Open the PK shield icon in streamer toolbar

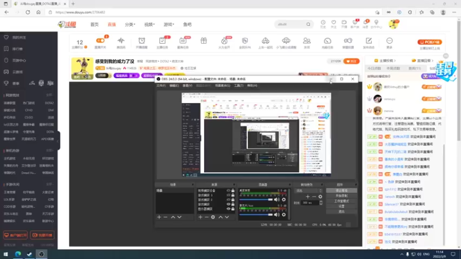245,42
